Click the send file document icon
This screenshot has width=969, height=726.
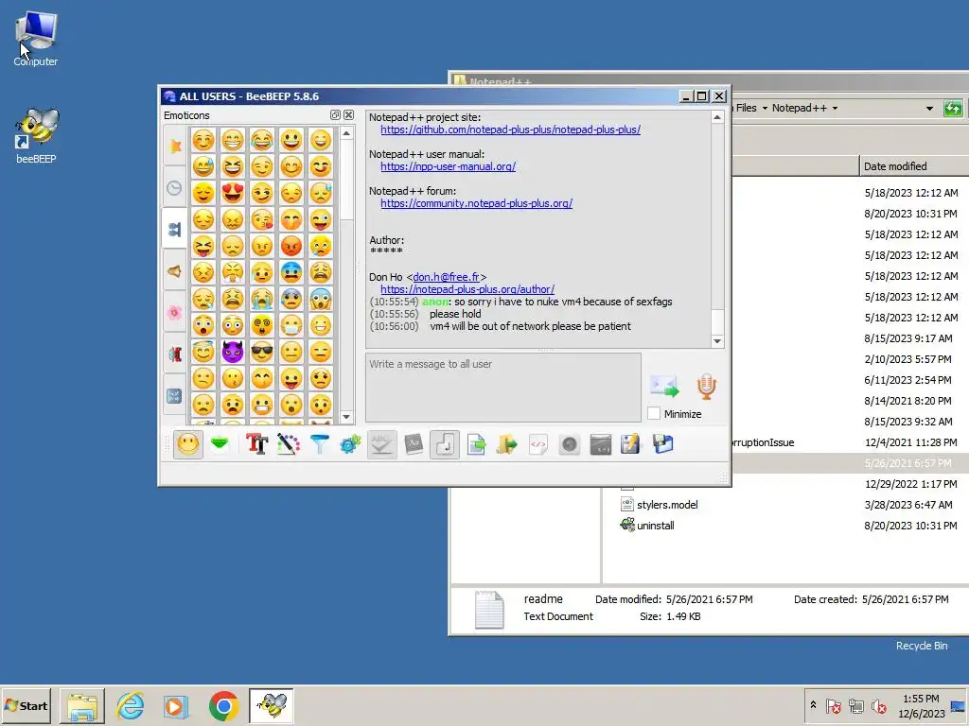[x=476, y=444]
